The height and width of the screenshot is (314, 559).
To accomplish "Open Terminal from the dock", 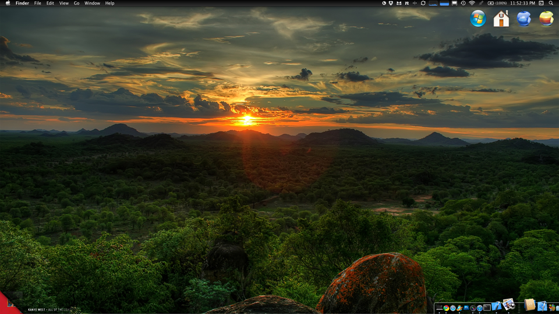I will click(487, 307).
